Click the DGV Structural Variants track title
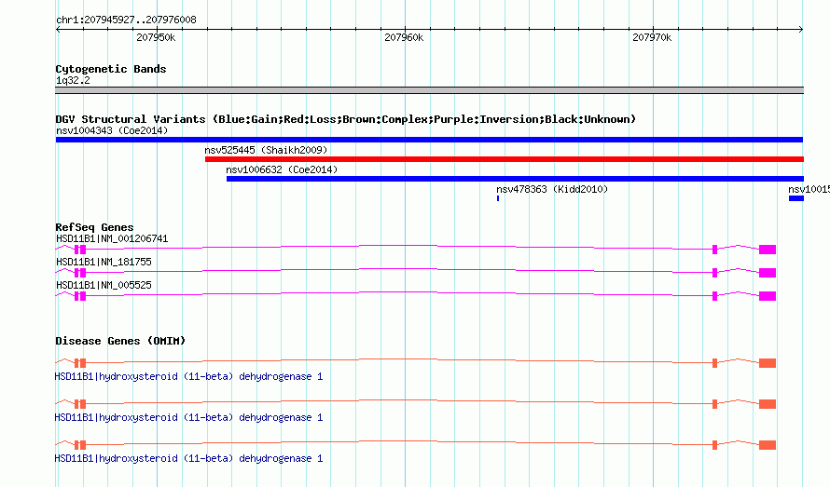The width and height of the screenshot is (830, 487). tap(346, 119)
